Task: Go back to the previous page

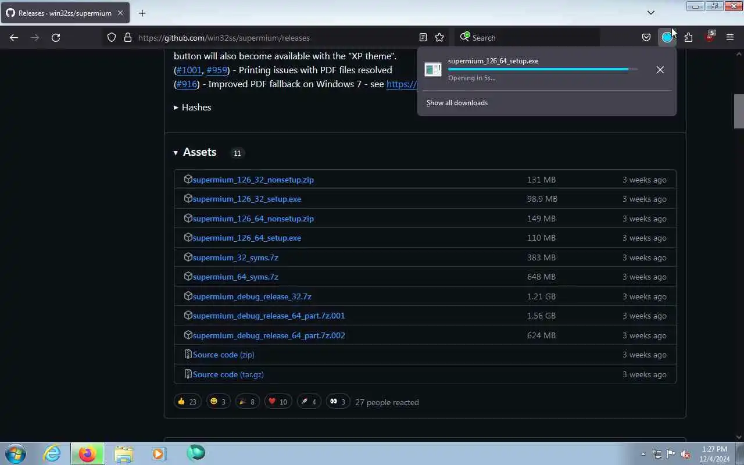Action: pyautogui.click(x=14, y=37)
